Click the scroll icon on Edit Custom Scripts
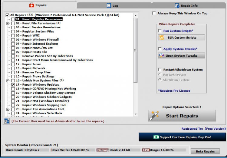Viewport: 227px width, 158px height. coord(162,37)
